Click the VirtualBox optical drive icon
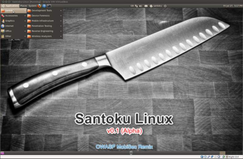The height and width of the screenshot is (159, 243). click(205, 157)
